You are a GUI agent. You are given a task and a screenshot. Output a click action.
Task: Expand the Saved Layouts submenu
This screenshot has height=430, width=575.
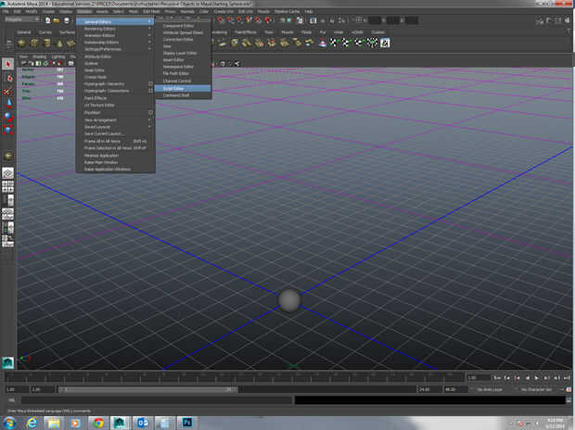[97, 126]
